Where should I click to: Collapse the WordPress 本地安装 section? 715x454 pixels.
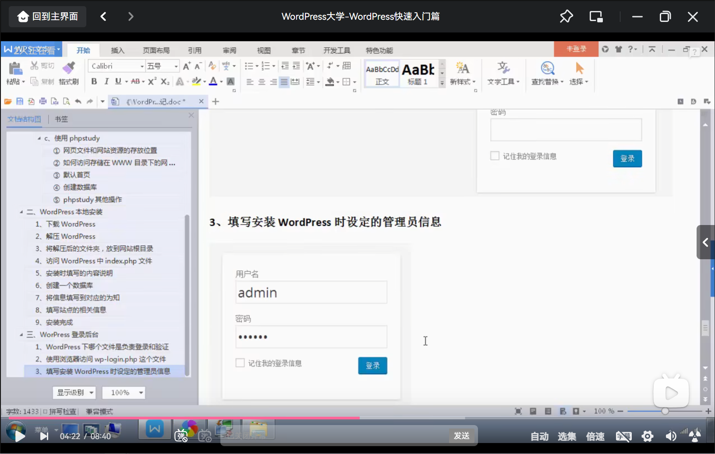(21, 212)
